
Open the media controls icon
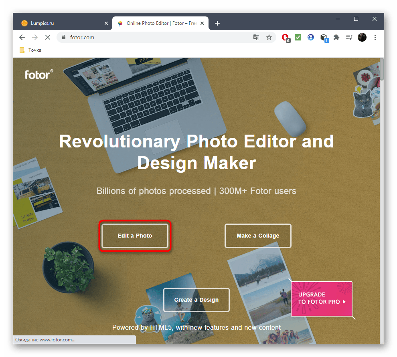point(349,37)
